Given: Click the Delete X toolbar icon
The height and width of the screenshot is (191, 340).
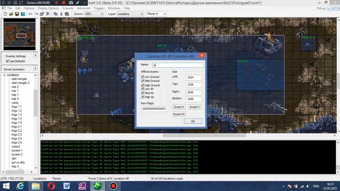Looking at the screenshot, I should tap(48, 14).
